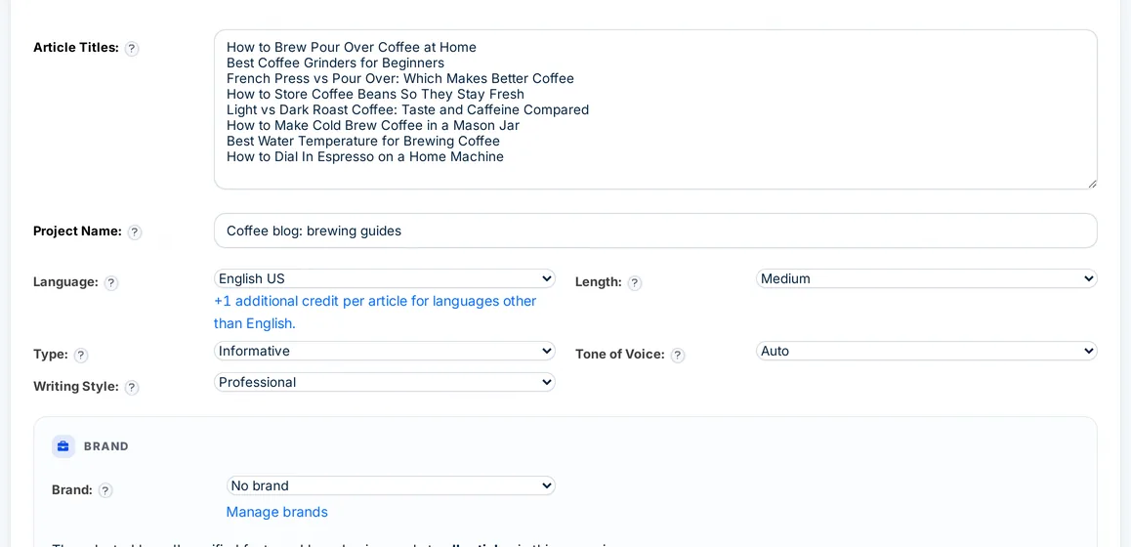Click inside the Project Name input field
The height and width of the screenshot is (547, 1131).
click(x=655, y=231)
